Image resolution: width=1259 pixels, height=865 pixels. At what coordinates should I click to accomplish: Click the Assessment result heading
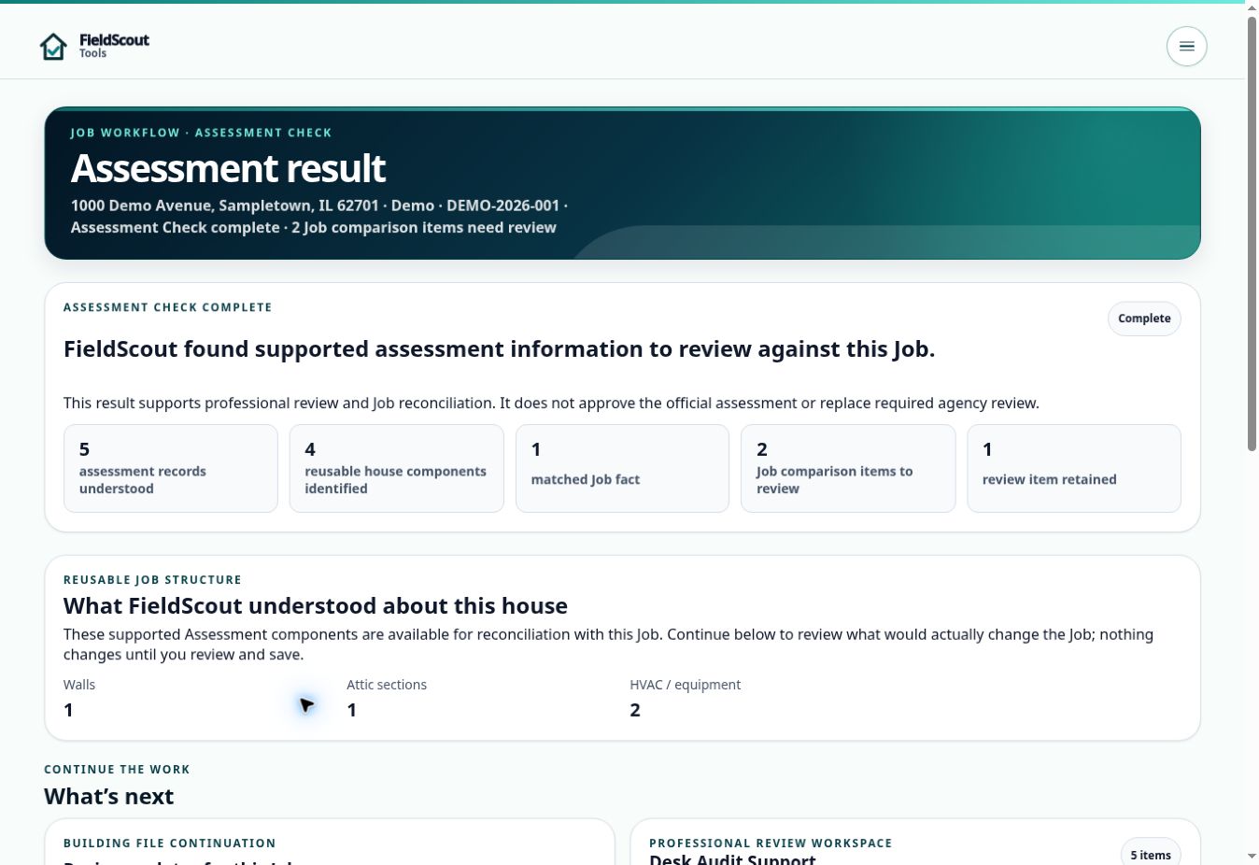click(x=228, y=168)
